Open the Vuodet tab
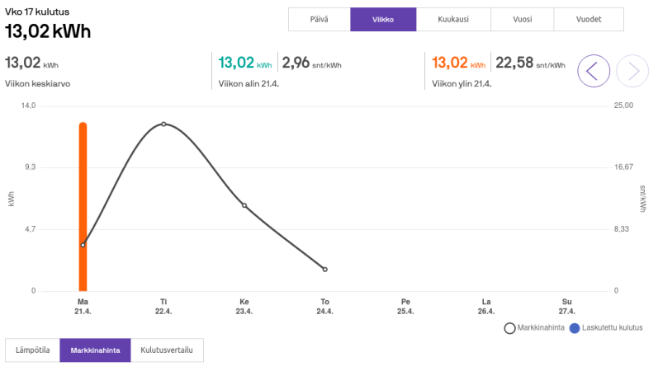This screenshot has height=371, width=658. [589, 19]
